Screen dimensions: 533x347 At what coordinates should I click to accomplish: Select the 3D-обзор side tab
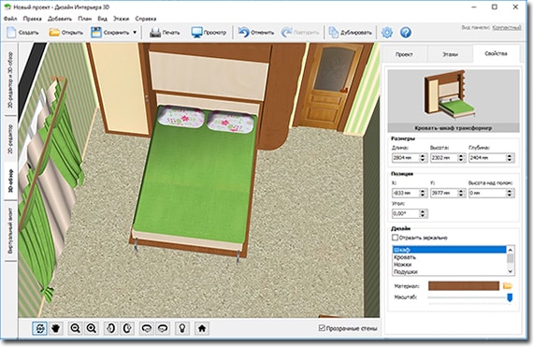pyautogui.click(x=10, y=181)
